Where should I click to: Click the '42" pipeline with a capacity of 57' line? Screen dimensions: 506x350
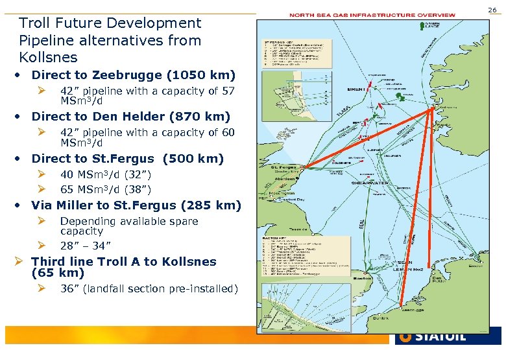[147, 91]
